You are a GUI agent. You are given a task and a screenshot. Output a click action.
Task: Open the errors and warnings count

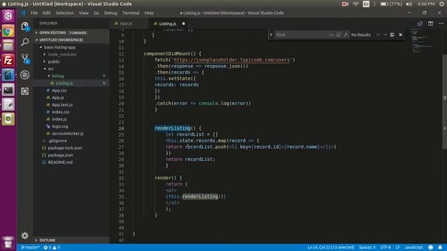coord(52,248)
